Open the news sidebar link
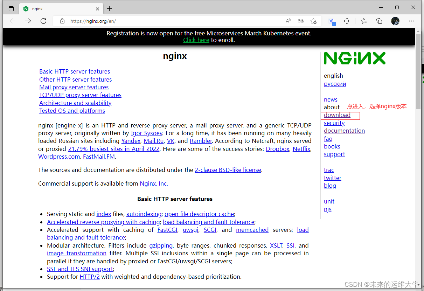424x291 pixels. click(x=331, y=99)
